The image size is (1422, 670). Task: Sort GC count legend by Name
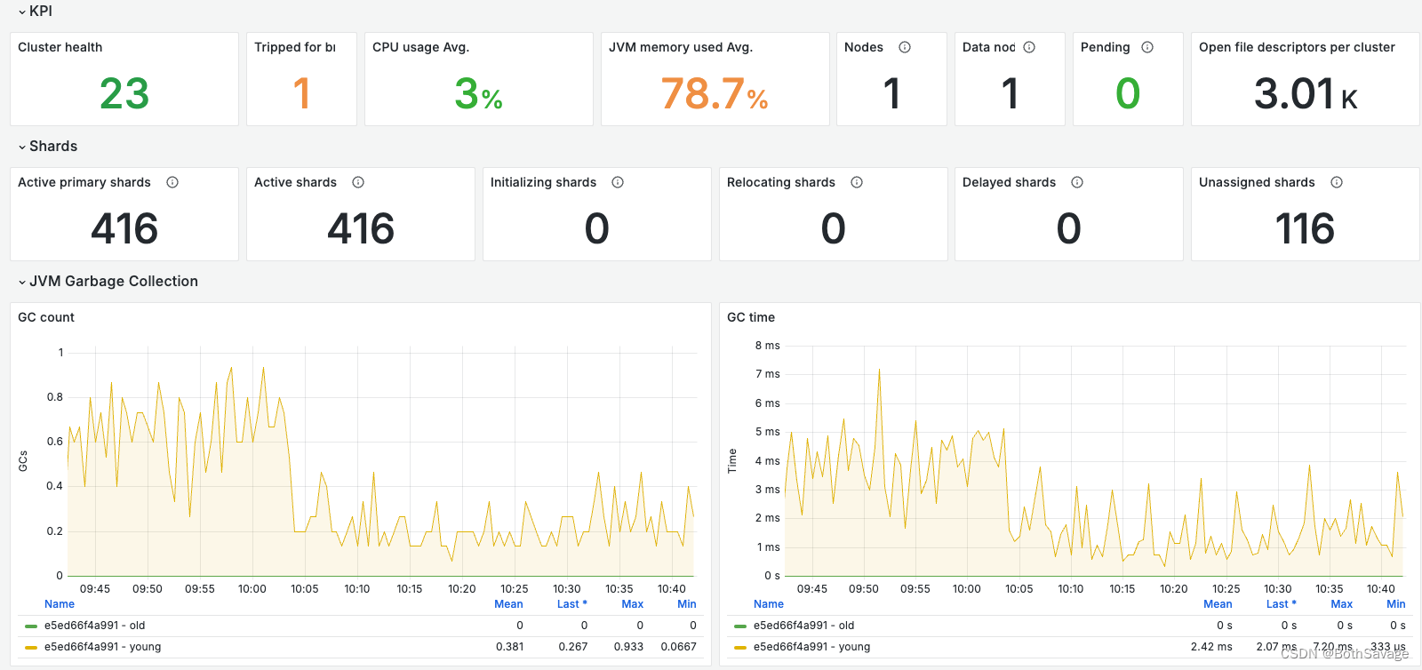click(x=60, y=604)
